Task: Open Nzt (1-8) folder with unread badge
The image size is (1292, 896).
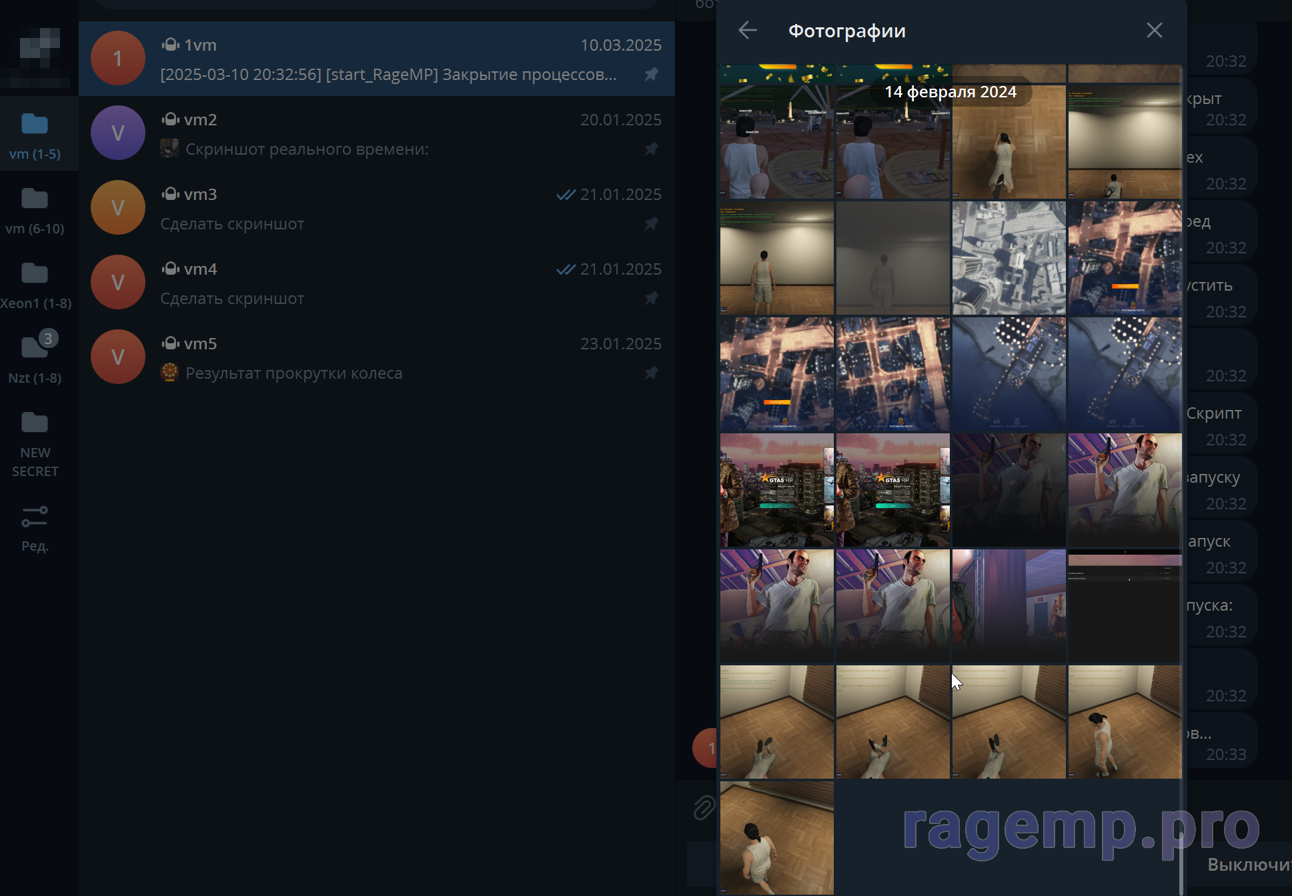Action: [x=35, y=359]
